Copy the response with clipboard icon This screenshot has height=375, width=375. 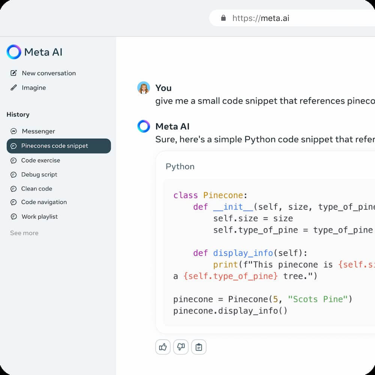click(x=199, y=347)
